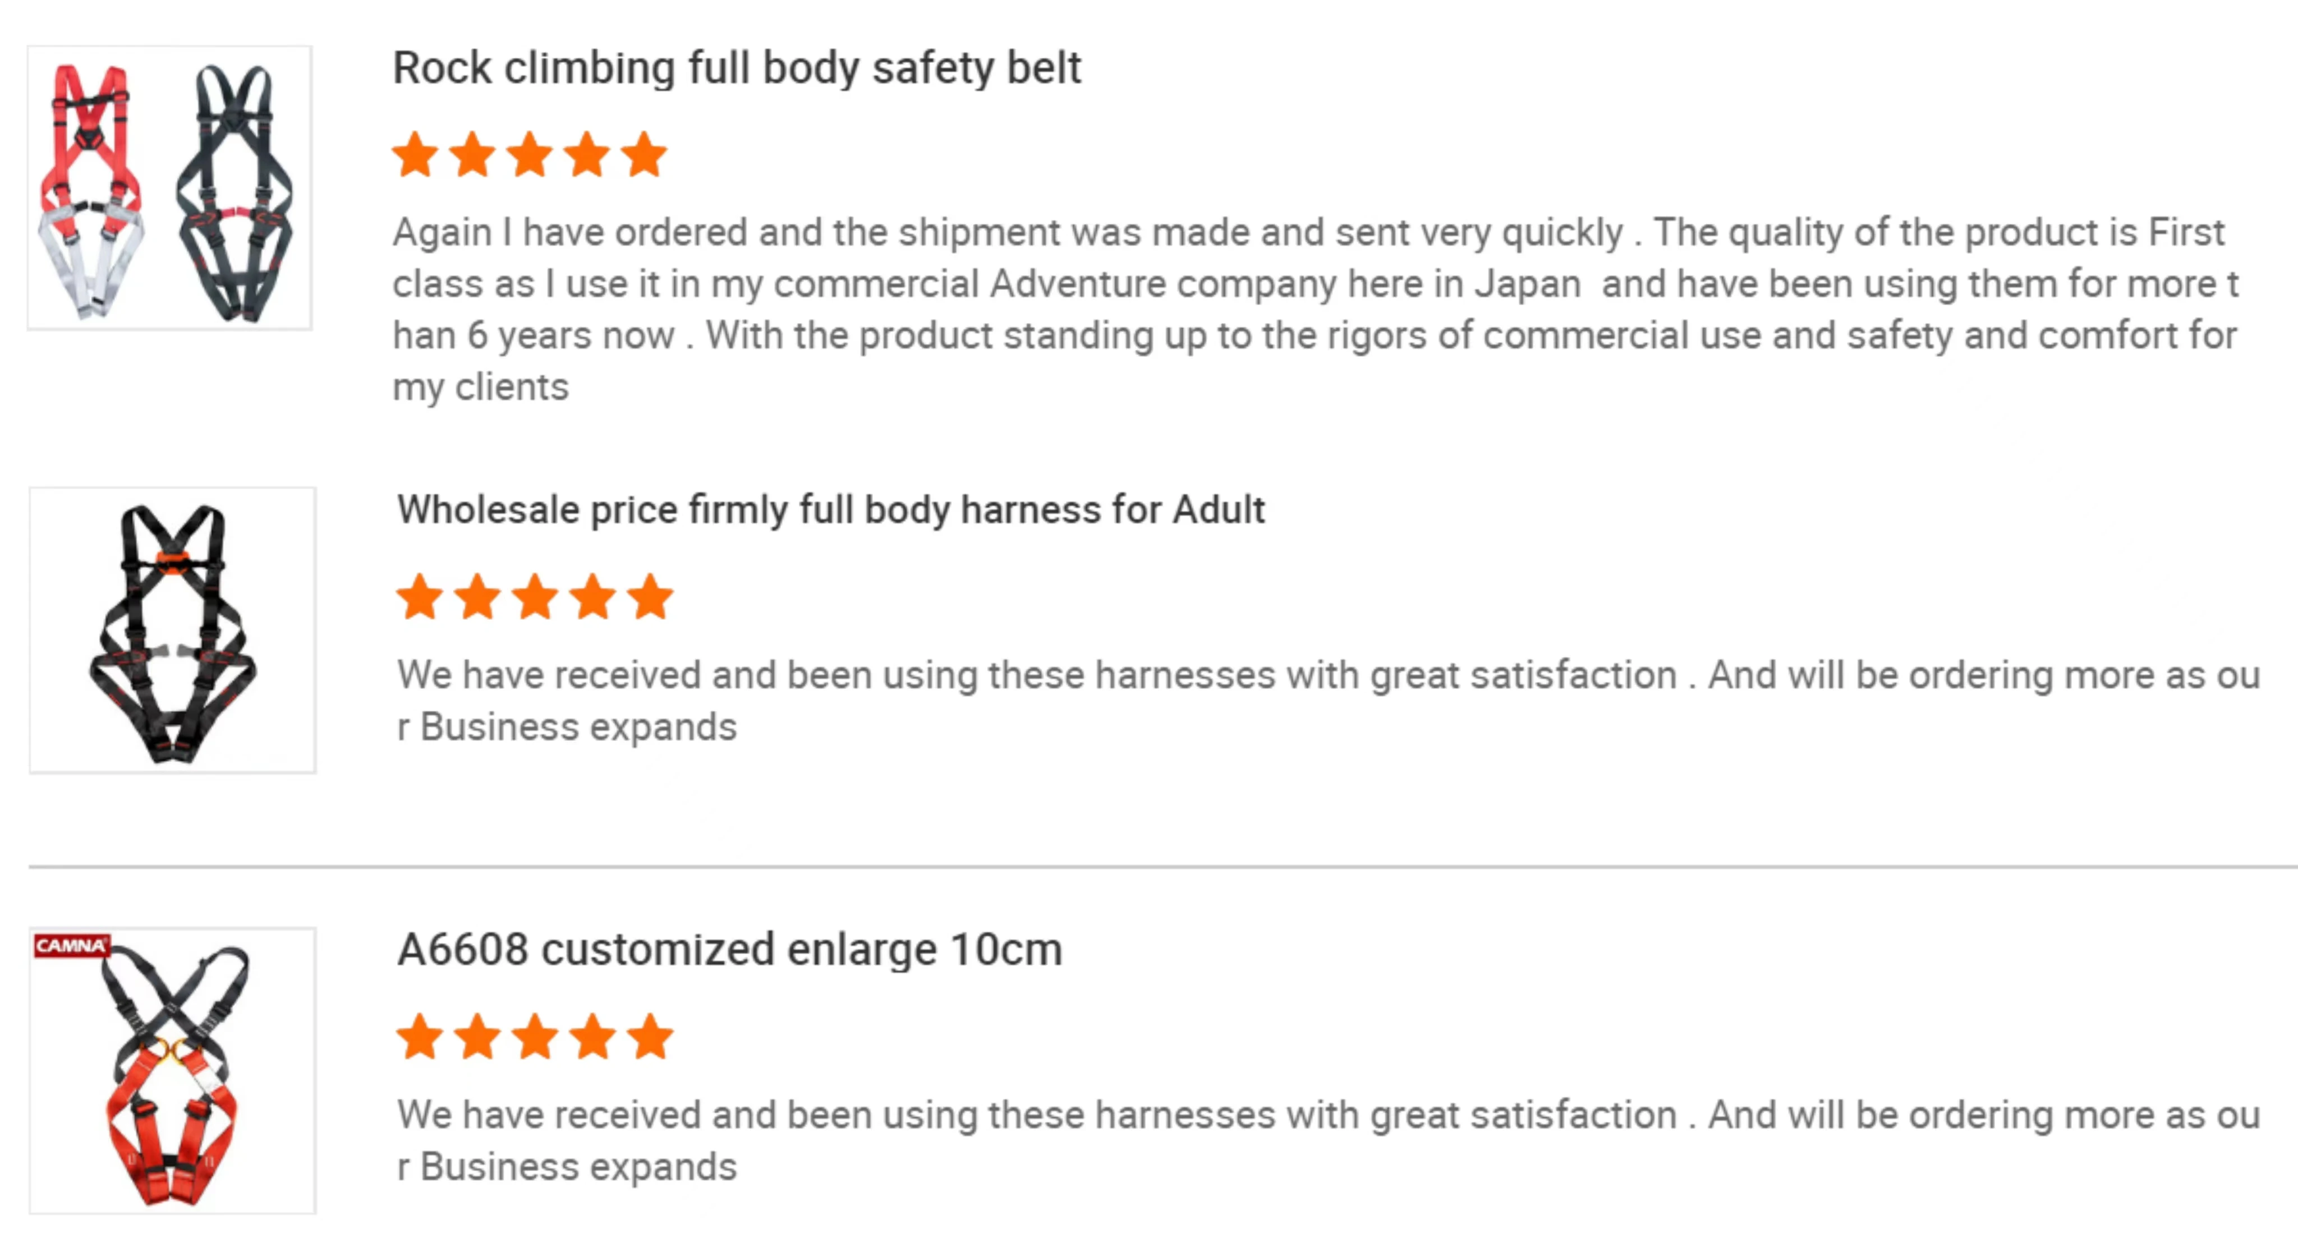Image resolution: width=2298 pixels, height=1257 pixels.
Task: Click the CAMNA brand logo badge
Action: (x=71, y=946)
